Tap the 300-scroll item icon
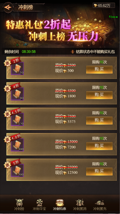 pos(17,145)
